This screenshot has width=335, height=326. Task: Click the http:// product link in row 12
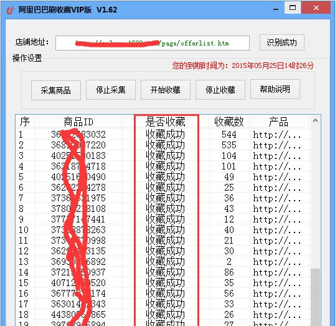coord(277,251)
